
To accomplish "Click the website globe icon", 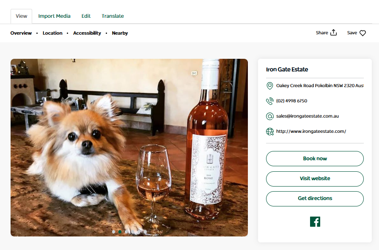I will [x=269, y=132].
